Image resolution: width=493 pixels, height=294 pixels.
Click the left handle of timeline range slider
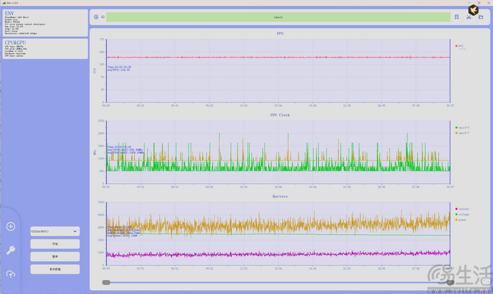tap(106, 282)
